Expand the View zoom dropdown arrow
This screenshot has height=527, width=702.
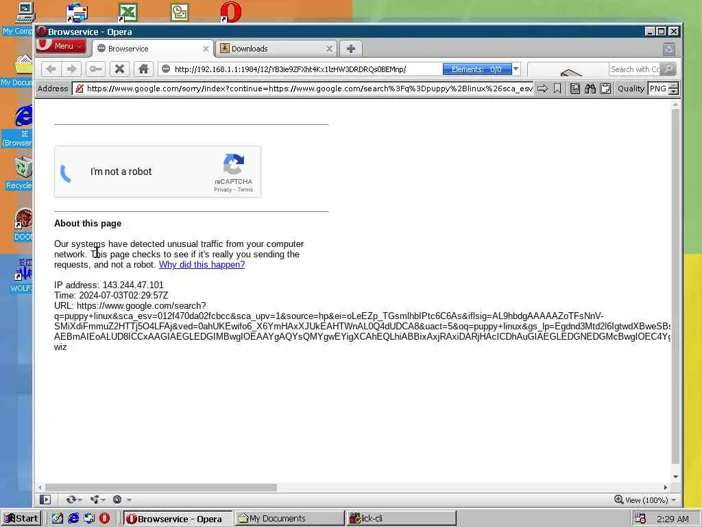pos(674,500)
